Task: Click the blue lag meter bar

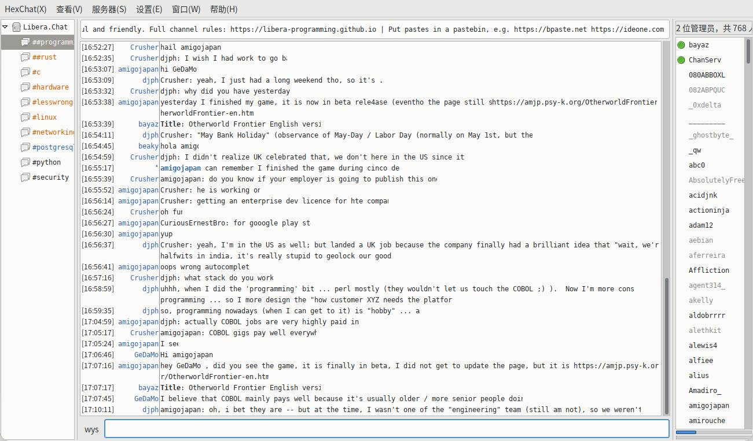Action: coord(686,432)
